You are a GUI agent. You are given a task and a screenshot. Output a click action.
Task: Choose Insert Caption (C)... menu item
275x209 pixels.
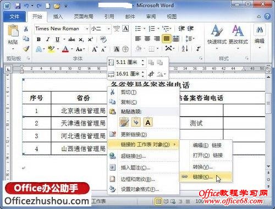143,167
